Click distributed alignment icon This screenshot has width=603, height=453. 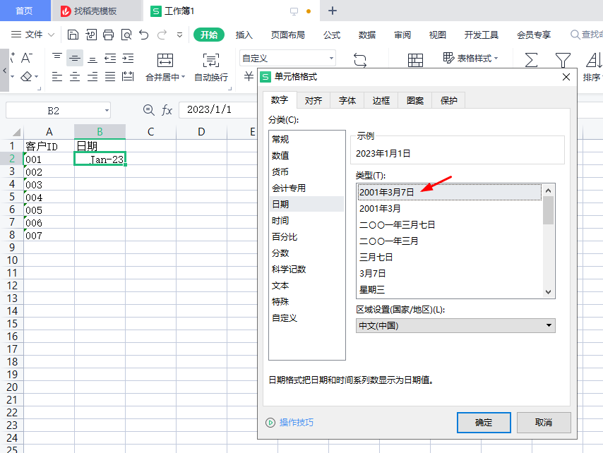128,76
